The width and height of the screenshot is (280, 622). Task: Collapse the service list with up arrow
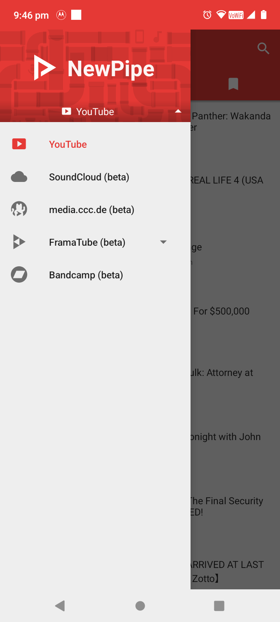(x=178, y=111)
